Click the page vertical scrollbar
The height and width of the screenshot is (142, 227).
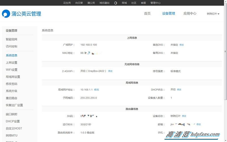225,51
